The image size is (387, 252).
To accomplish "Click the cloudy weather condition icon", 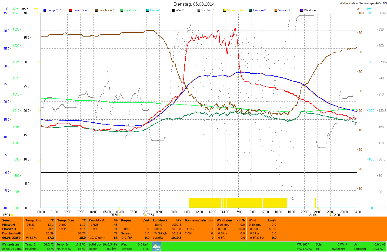I will tap(156, 247).
